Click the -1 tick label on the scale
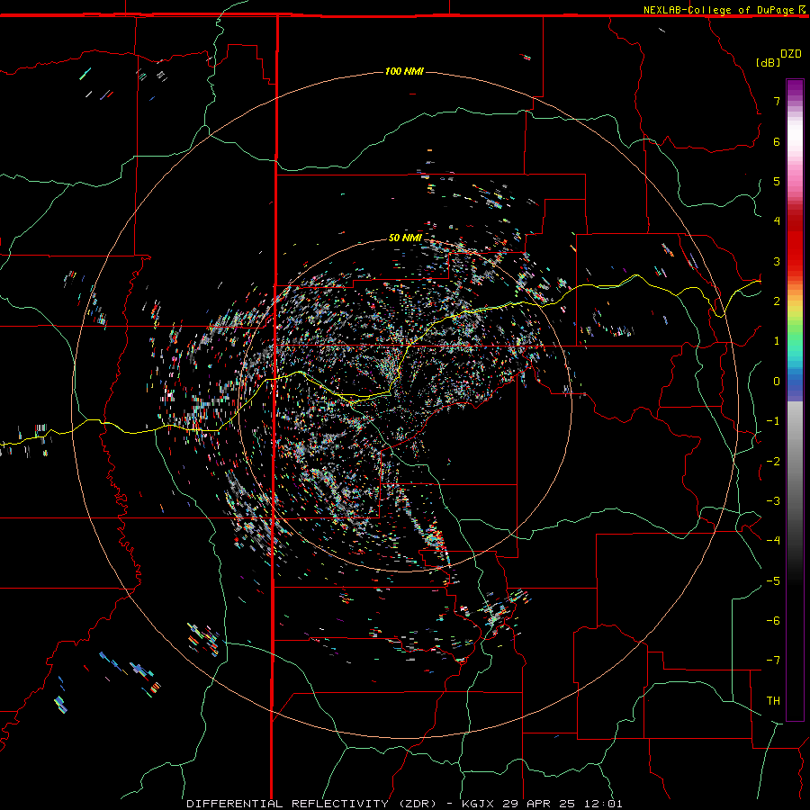 click(x=773, y=421)
